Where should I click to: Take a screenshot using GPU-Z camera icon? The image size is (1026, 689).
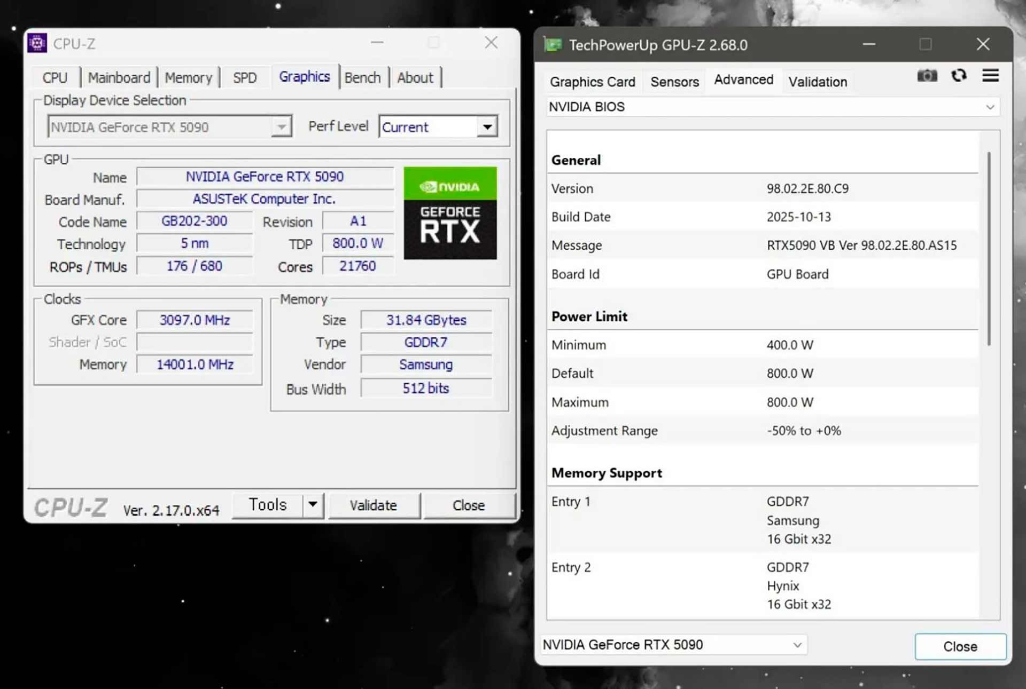tap(927, 76)
